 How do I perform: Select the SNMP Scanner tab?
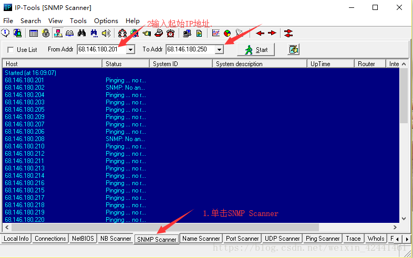click(157, 239)
